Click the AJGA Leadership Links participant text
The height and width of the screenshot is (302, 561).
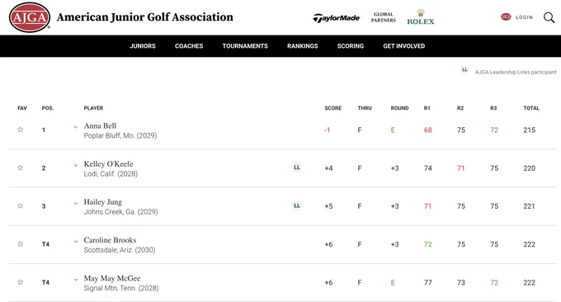point(516,72)
